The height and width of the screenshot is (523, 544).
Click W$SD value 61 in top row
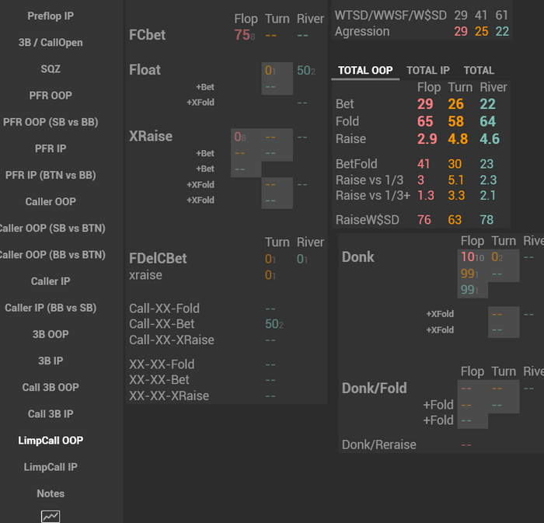click(x=502, y=16)
